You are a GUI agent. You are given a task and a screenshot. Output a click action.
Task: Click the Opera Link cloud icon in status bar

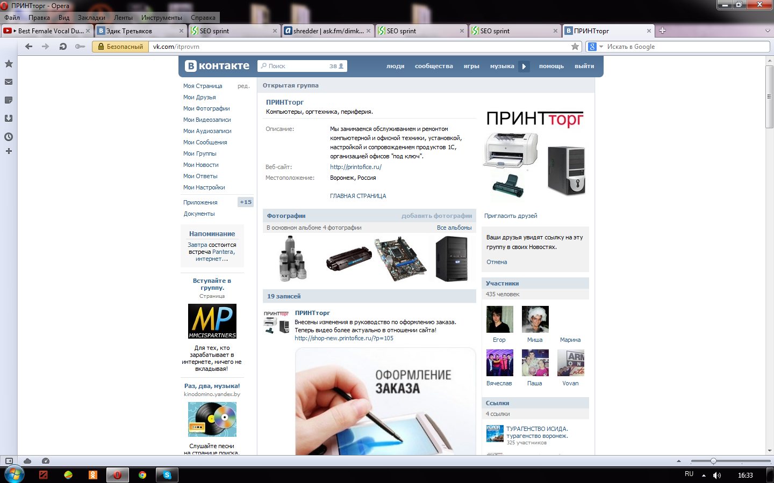tap(27, 461)
